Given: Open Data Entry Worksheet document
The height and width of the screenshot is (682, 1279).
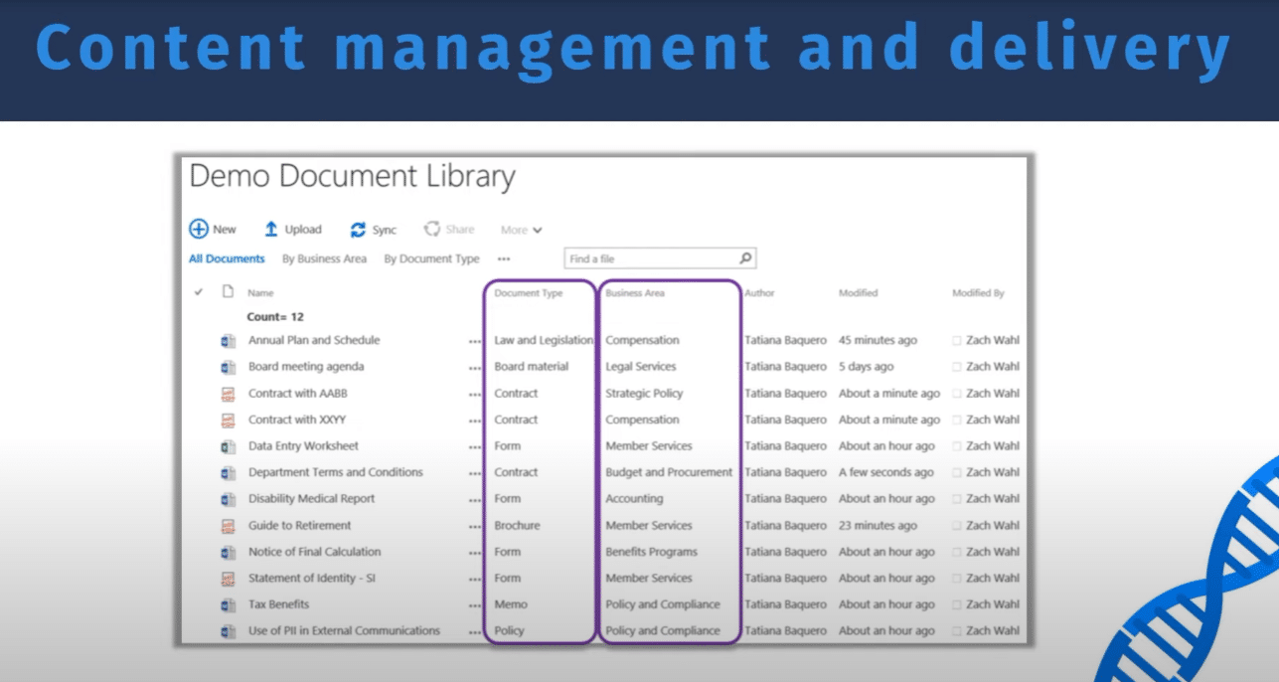Looking at the screenshot, I should (x=303, y=445).
